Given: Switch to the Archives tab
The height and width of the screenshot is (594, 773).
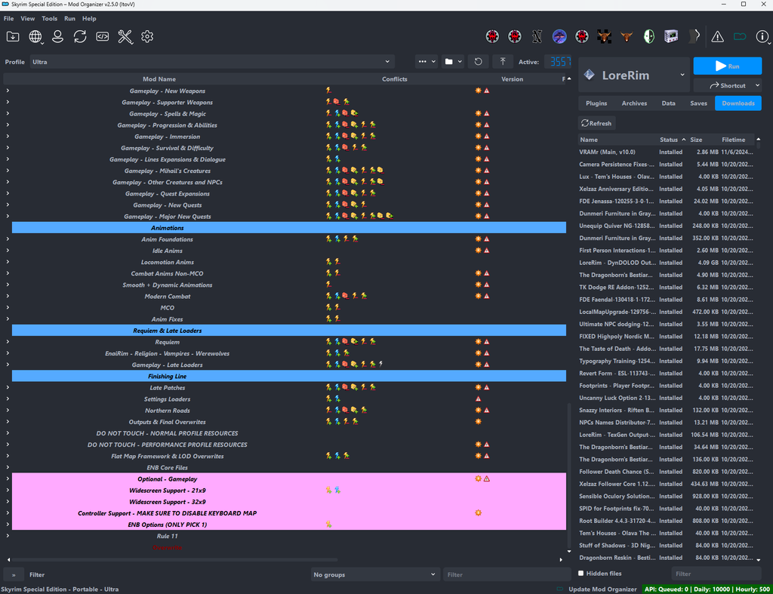Looking at the screenshot, I should (x=634, y=103).
